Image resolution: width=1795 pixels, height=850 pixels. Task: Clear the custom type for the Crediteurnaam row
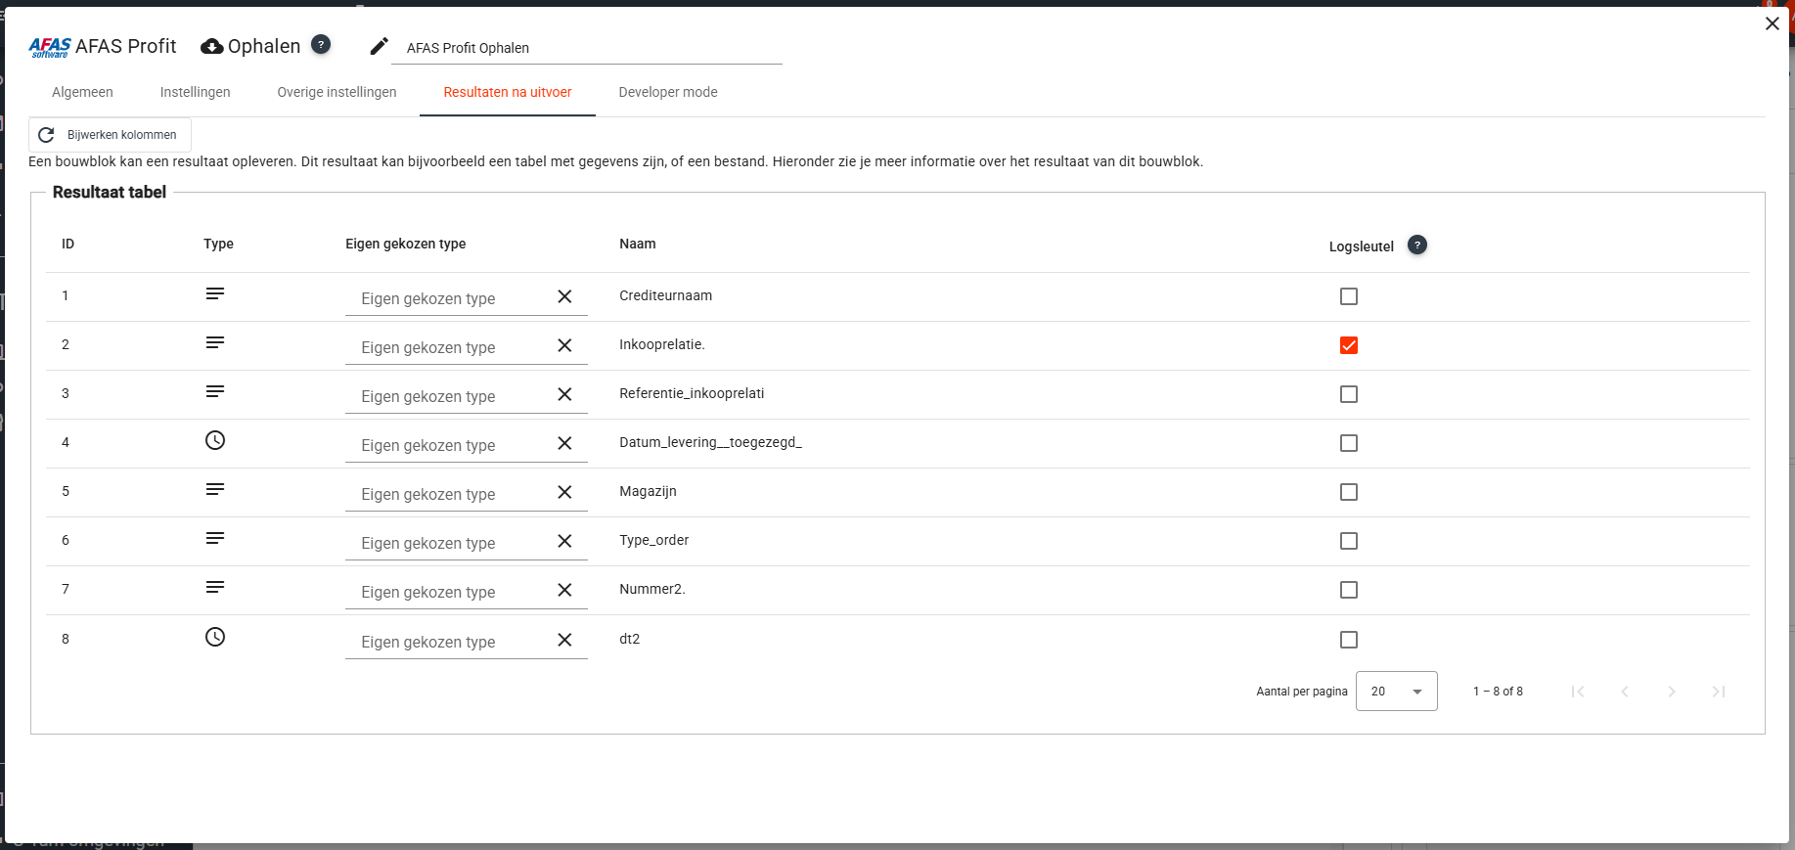click(x=564, y=297)
